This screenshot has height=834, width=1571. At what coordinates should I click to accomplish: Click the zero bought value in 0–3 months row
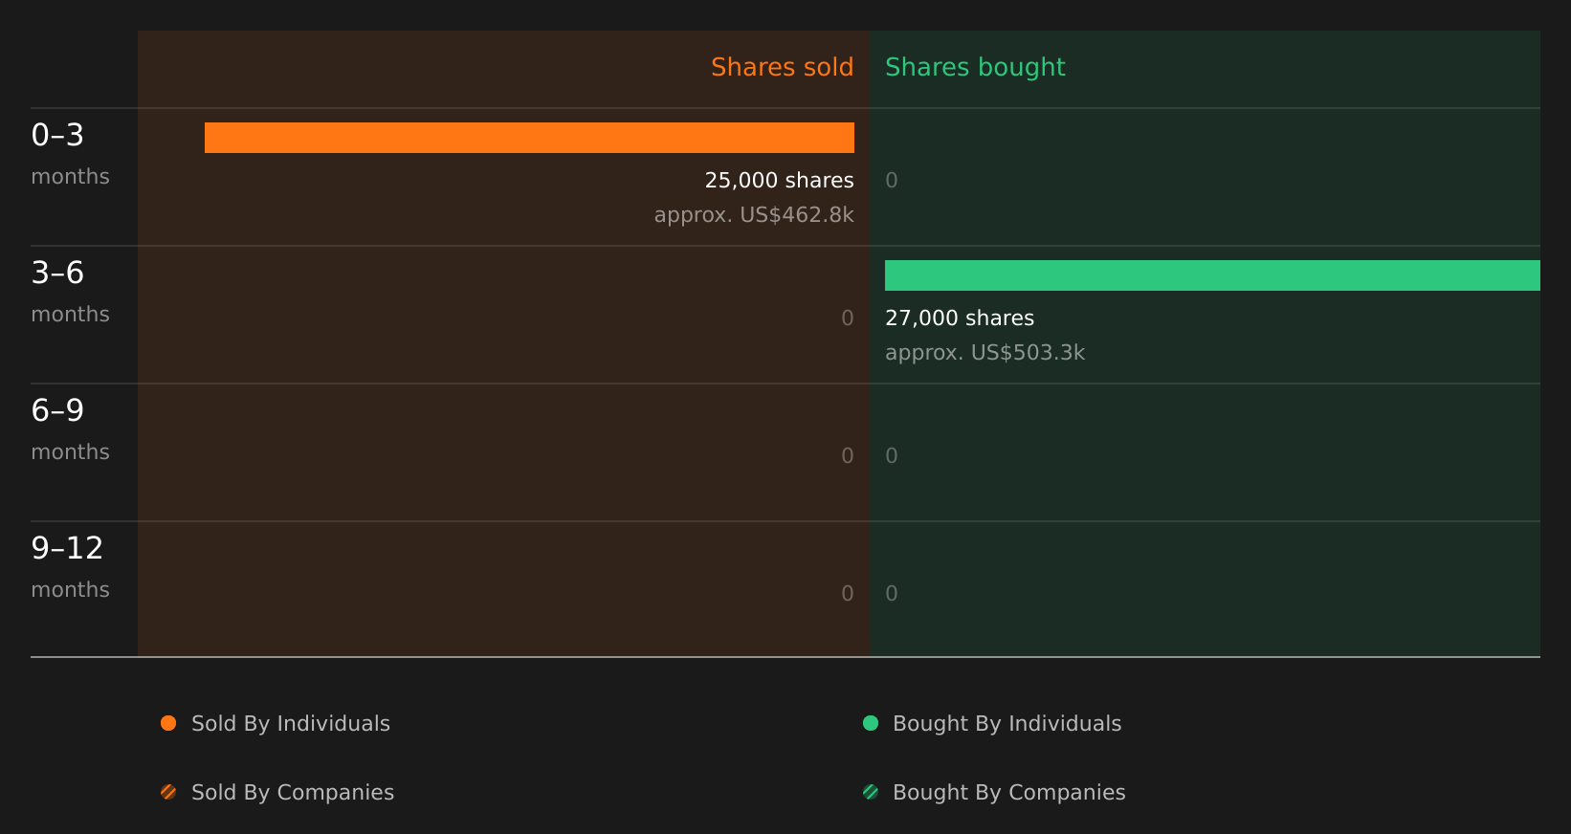[892, 180]
